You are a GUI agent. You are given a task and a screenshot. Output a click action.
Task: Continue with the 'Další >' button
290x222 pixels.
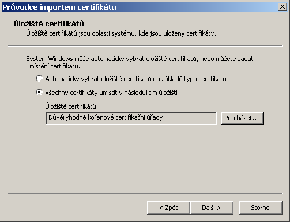[x=212, y=208]
